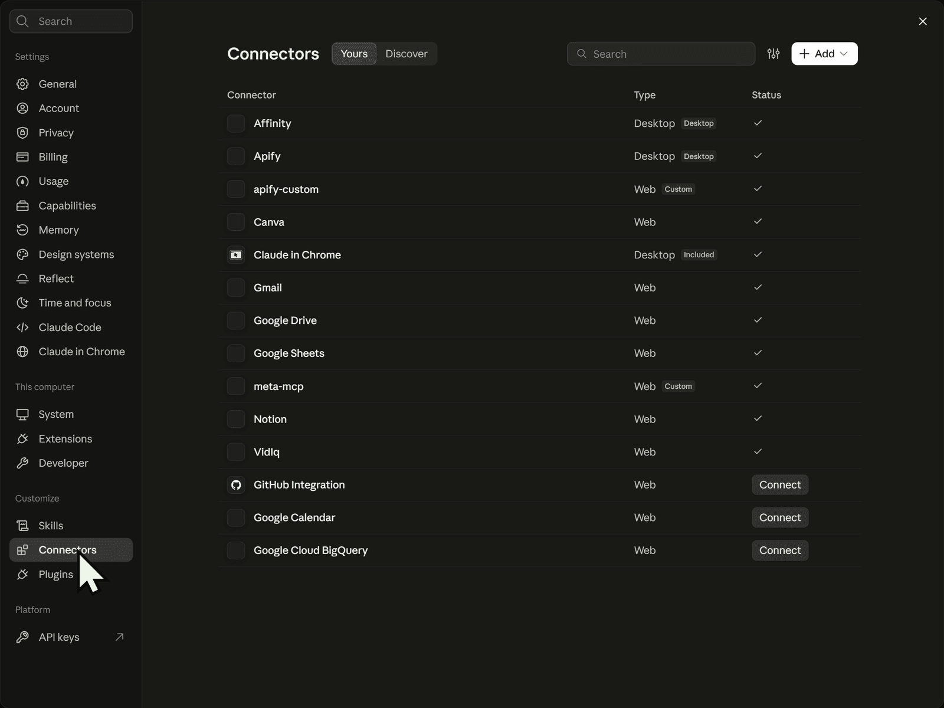
Task: Click the API keys key icon
Action: [x=22, y=637]
